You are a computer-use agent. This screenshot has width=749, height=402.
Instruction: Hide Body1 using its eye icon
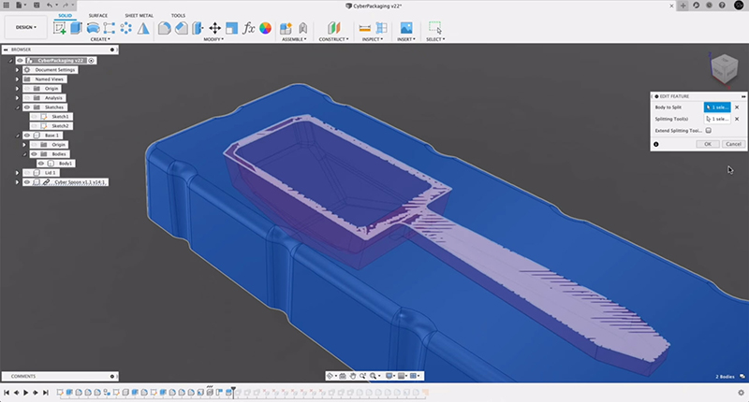41,164
